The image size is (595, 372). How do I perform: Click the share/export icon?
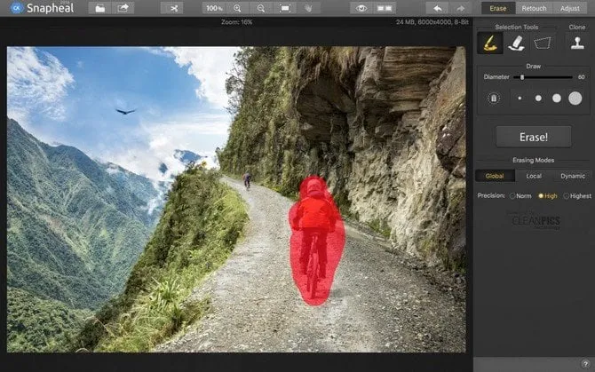click(x=123, y=8)
